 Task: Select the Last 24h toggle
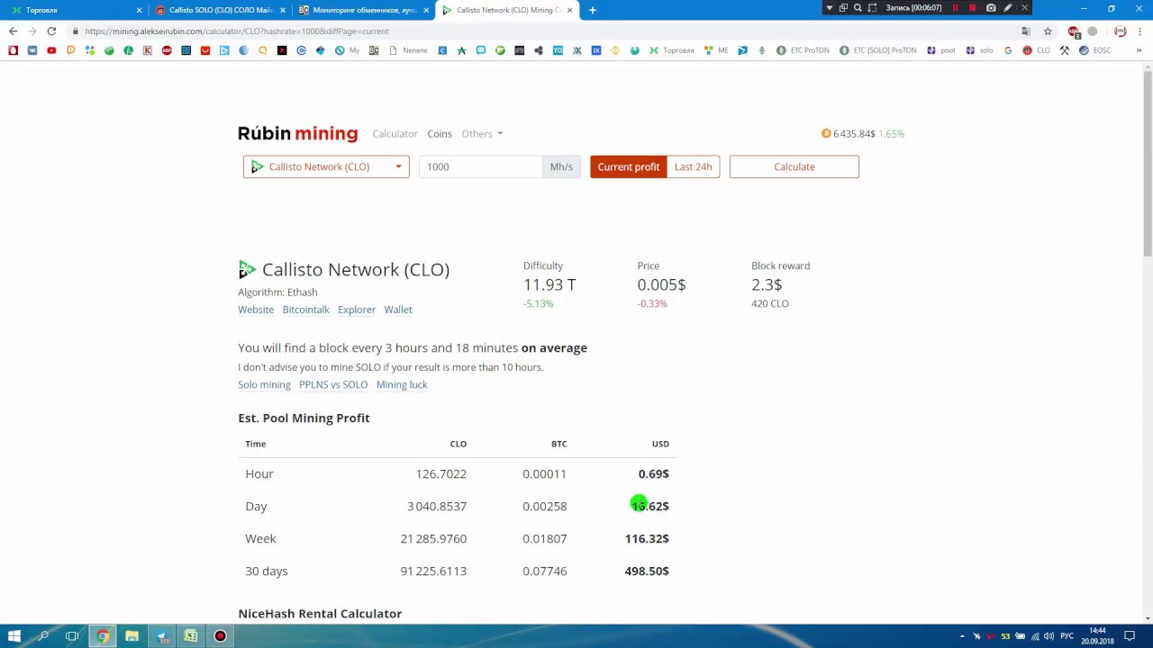coord(693,166)
